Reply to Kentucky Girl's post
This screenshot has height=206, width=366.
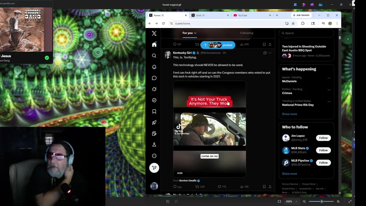[x=175, y=187]
